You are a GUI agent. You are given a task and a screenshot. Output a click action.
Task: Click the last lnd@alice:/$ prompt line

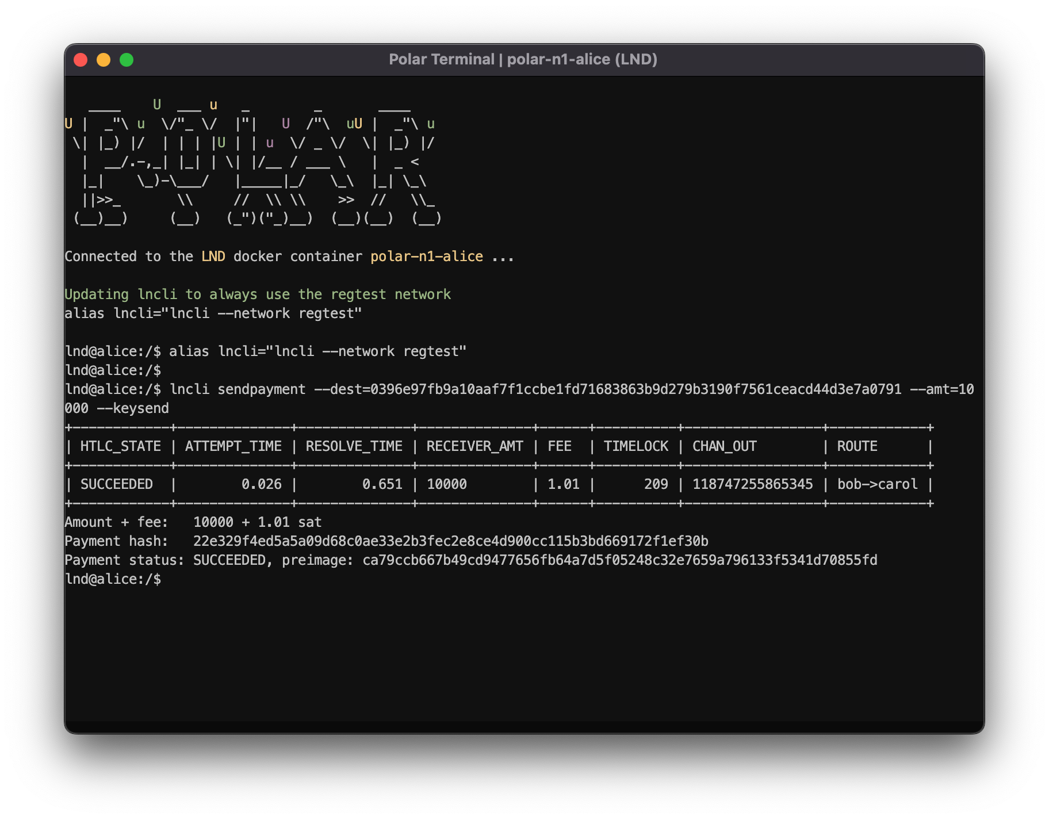[113, 579]
